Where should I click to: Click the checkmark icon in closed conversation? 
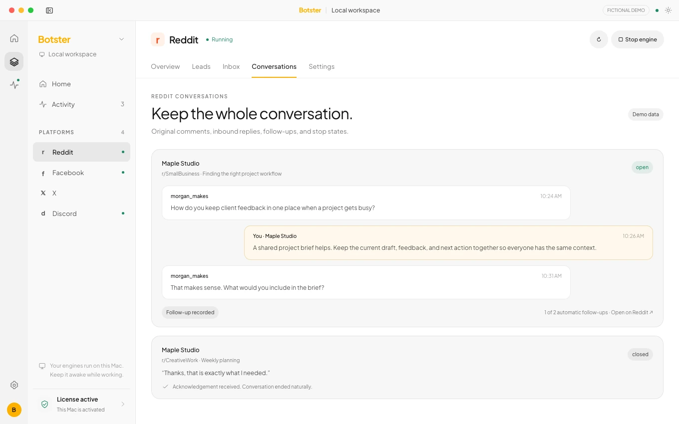coord(165,387)
